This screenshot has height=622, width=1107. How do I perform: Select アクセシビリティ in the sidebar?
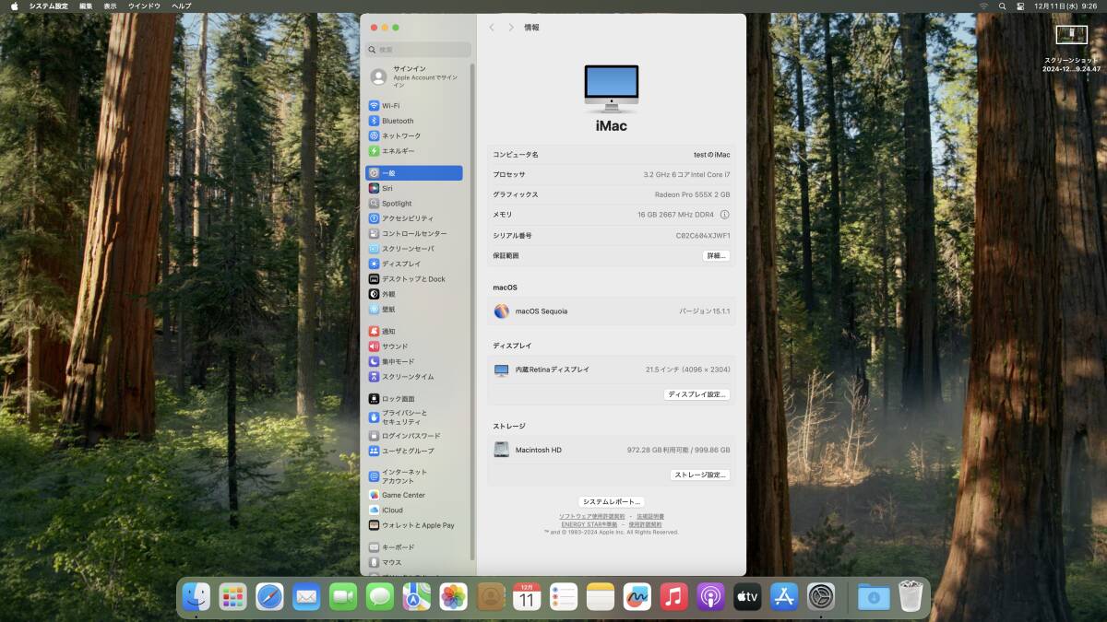[407, 218]
